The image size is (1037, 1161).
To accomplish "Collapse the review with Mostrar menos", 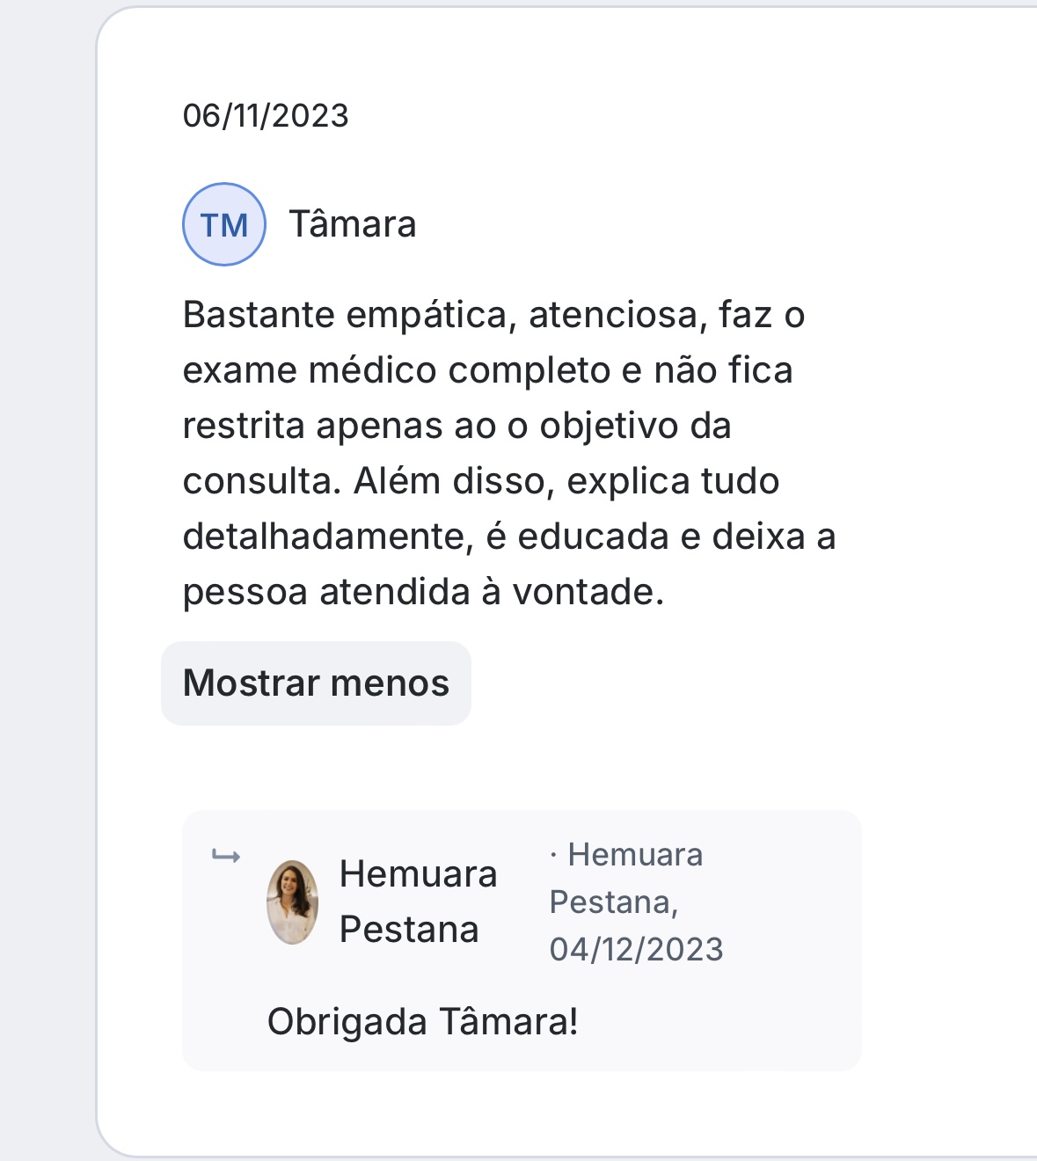I will [x=316, y=683].
